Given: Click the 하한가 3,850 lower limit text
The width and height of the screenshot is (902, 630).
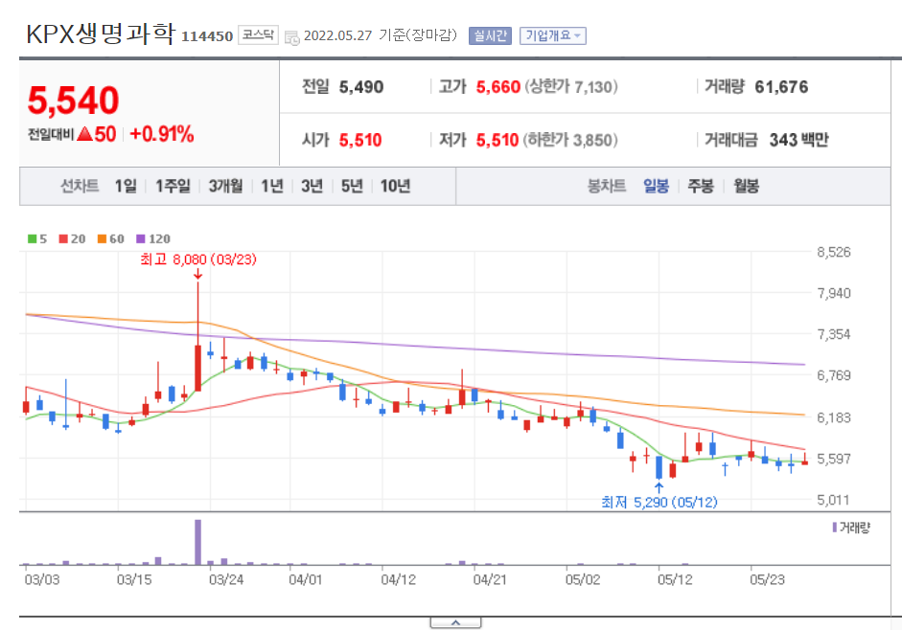Looking at the screenshot, I should [x=570, y=140].
